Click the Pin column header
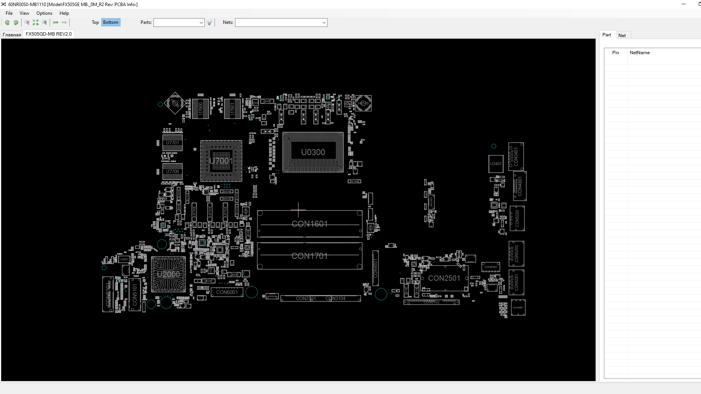This screenshot has width=701, height=394. coord(616,53)
